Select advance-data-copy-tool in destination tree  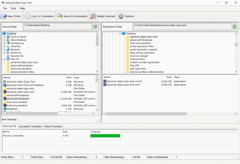[x=144, y=37]
